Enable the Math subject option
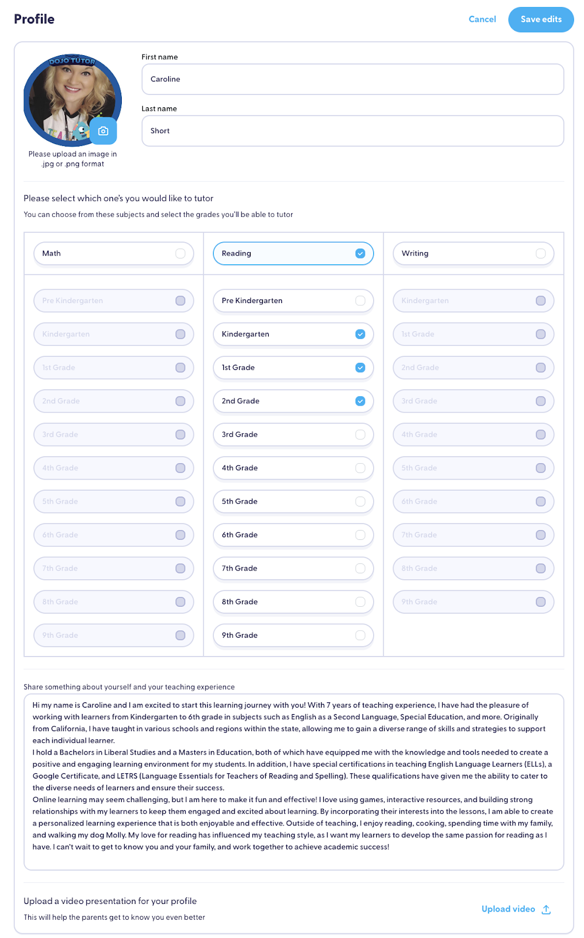The image size is (584, 938). click(180, 253)
